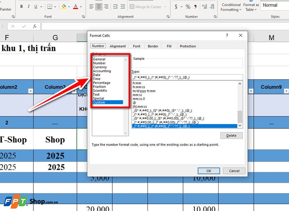The height and width of the screenshot is (211, 289).
Task: Open the Font Color dropdown arrow
Action: pos(80,6)
